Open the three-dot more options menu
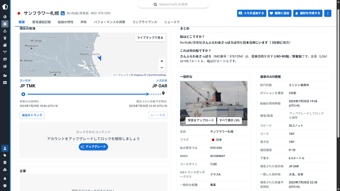This screenshot has height=191, width=340. tap(328, 13)
